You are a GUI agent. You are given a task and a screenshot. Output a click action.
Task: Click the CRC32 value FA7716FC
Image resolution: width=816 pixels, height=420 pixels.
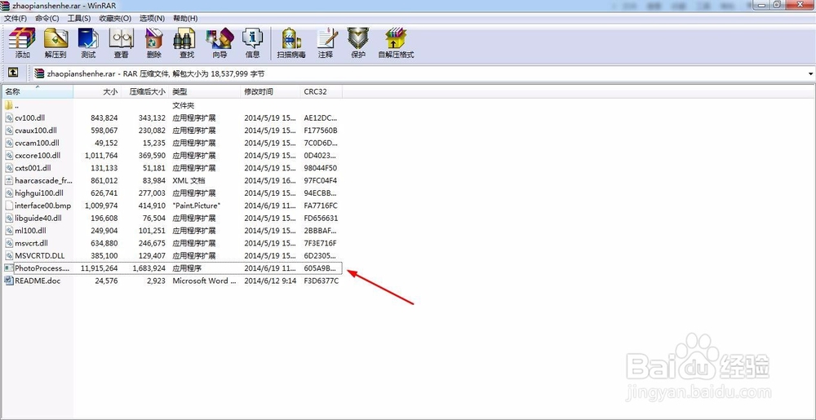pos(321,206)
